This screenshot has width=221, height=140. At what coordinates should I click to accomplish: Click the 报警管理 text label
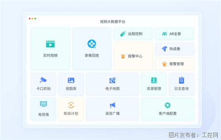click(x=176, y=64)
